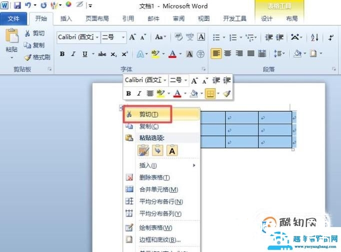The height and width of the screenshot is (252, 341).
Task: Click Keep Source Formatting paste option
Action: (x=143, y=150)
